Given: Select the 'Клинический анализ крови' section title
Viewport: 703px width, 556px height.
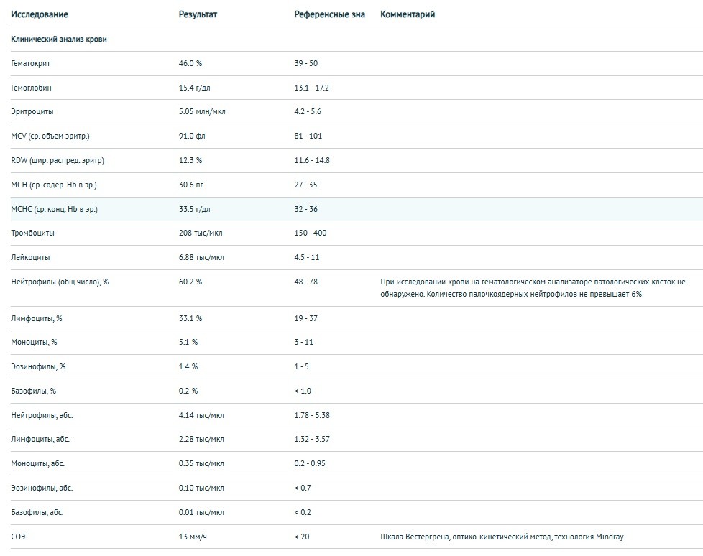Looking at the screenshot, I should pos(59,40).
